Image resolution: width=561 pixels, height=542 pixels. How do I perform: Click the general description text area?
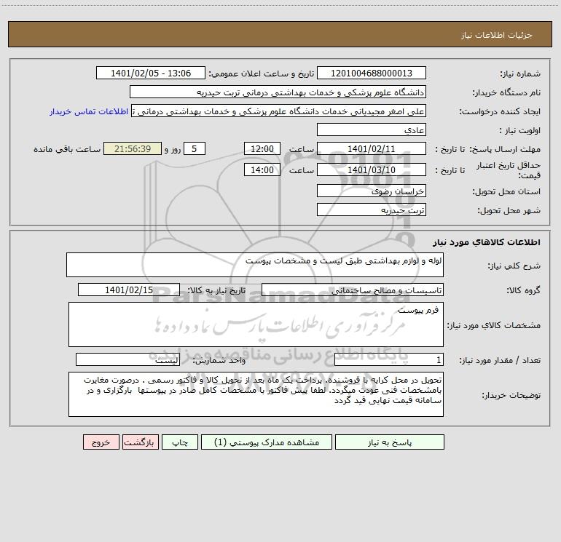click(255, 265)
